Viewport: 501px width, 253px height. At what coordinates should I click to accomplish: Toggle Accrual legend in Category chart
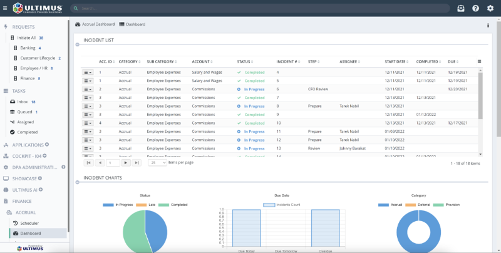[390, 205]
